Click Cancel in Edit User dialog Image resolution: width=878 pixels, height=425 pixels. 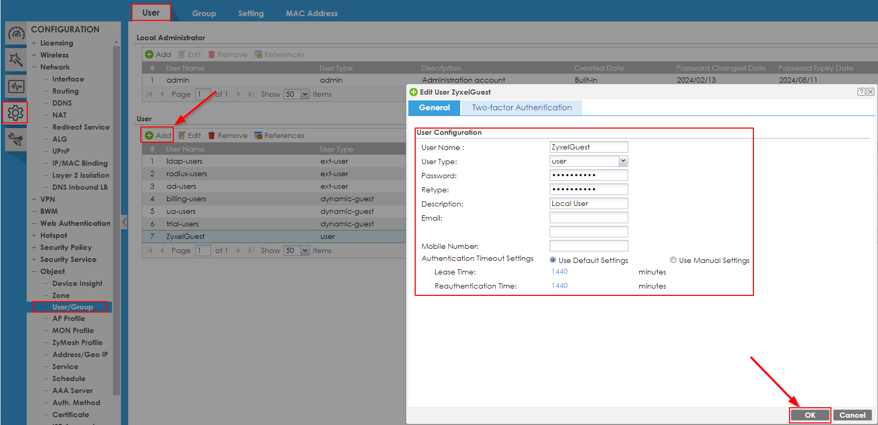tap(852, 415)
